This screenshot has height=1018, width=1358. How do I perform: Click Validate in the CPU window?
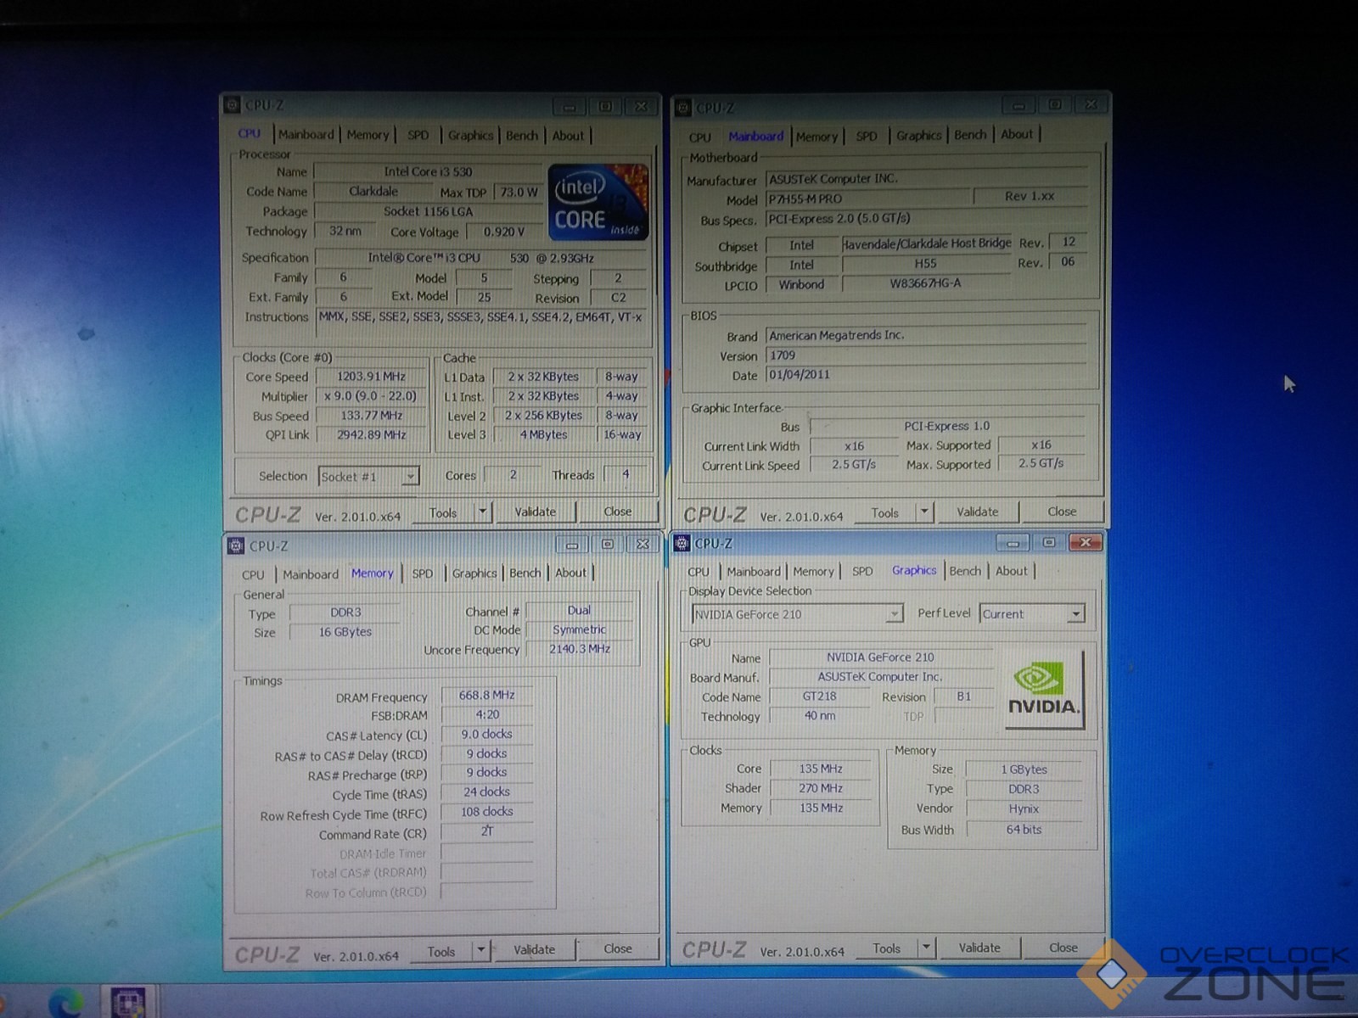(x=536, y=512)
